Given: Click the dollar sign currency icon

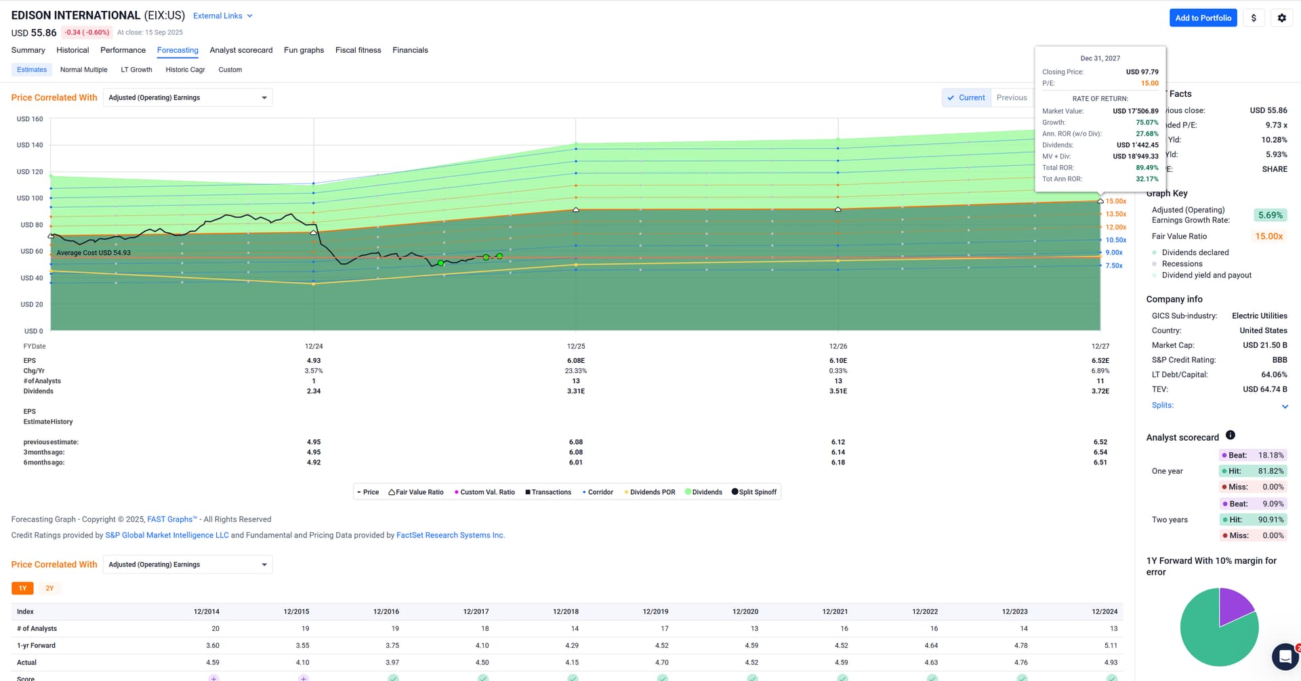Looking at the screenshot, I should click(1254, 18).
